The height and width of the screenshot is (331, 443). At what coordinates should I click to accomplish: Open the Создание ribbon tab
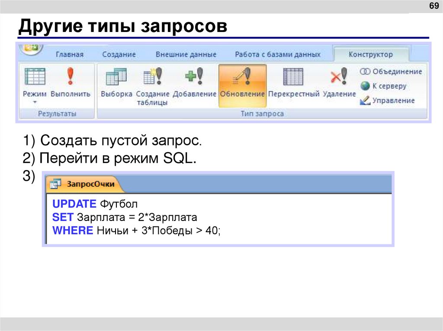(x=119, y=54)
